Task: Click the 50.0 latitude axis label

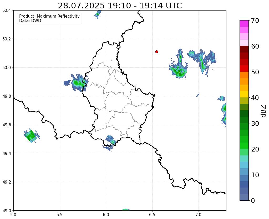Action: [7, 68]
